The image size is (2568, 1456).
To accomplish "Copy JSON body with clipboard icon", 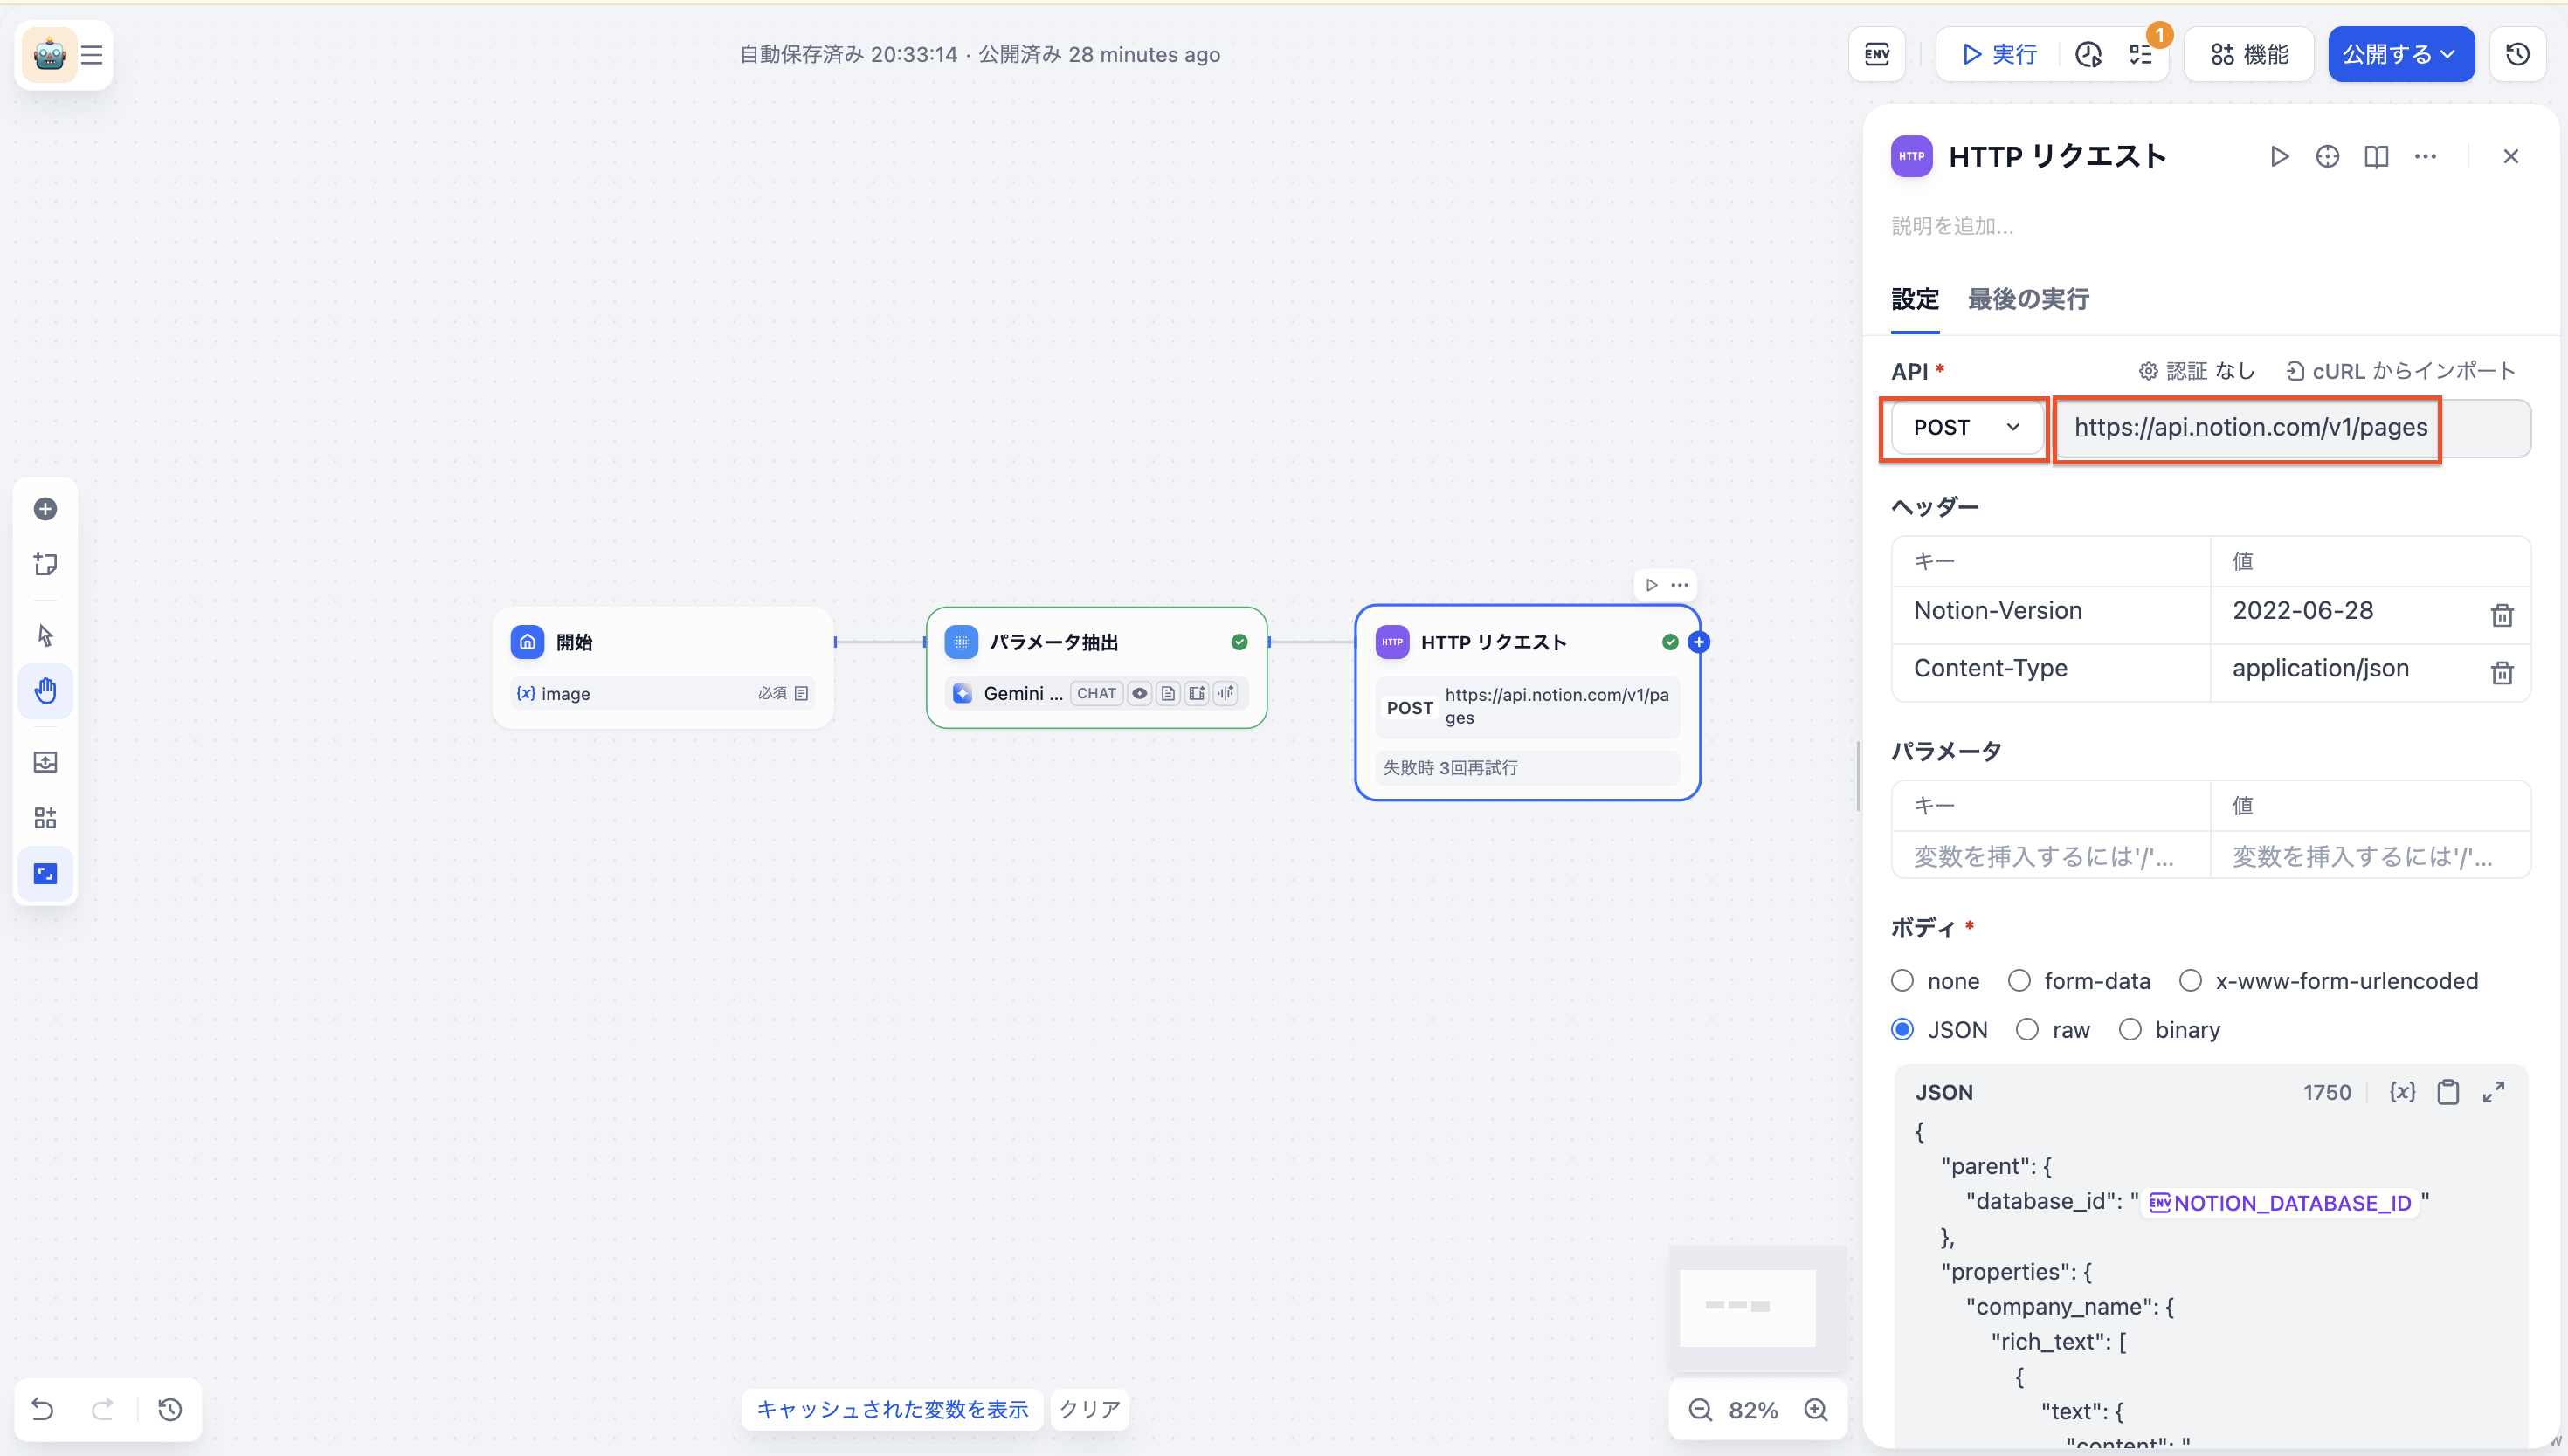I will 2448,1092.
